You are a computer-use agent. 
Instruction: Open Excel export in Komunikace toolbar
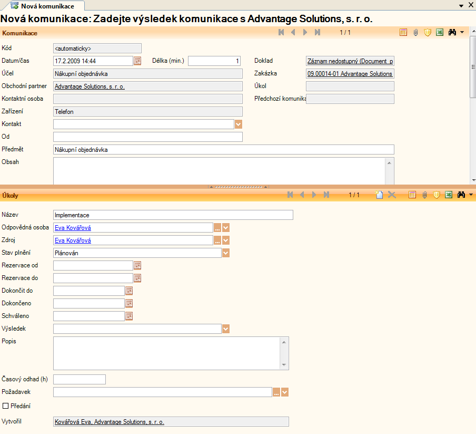(x=440, y=33)
